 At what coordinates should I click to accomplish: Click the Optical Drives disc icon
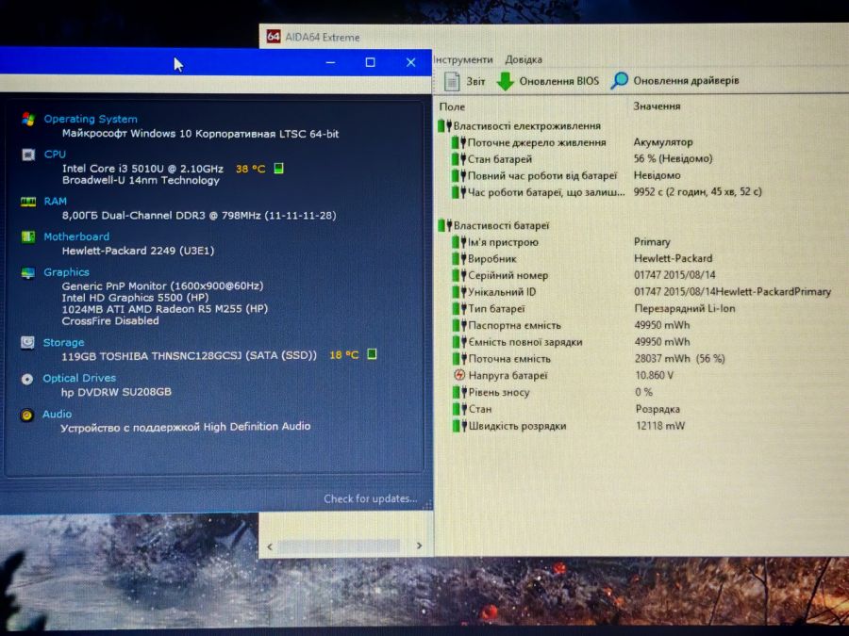click(27, 379)
